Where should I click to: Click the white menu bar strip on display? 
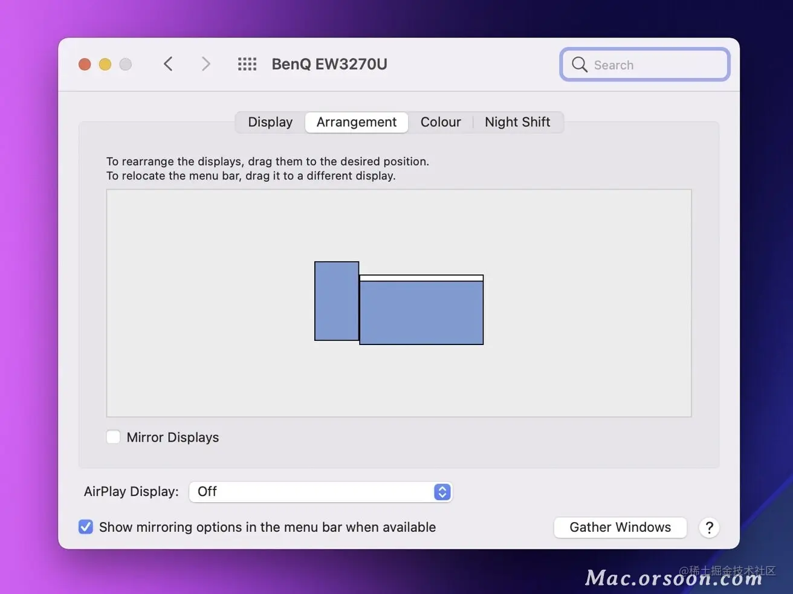pos(421,278)
